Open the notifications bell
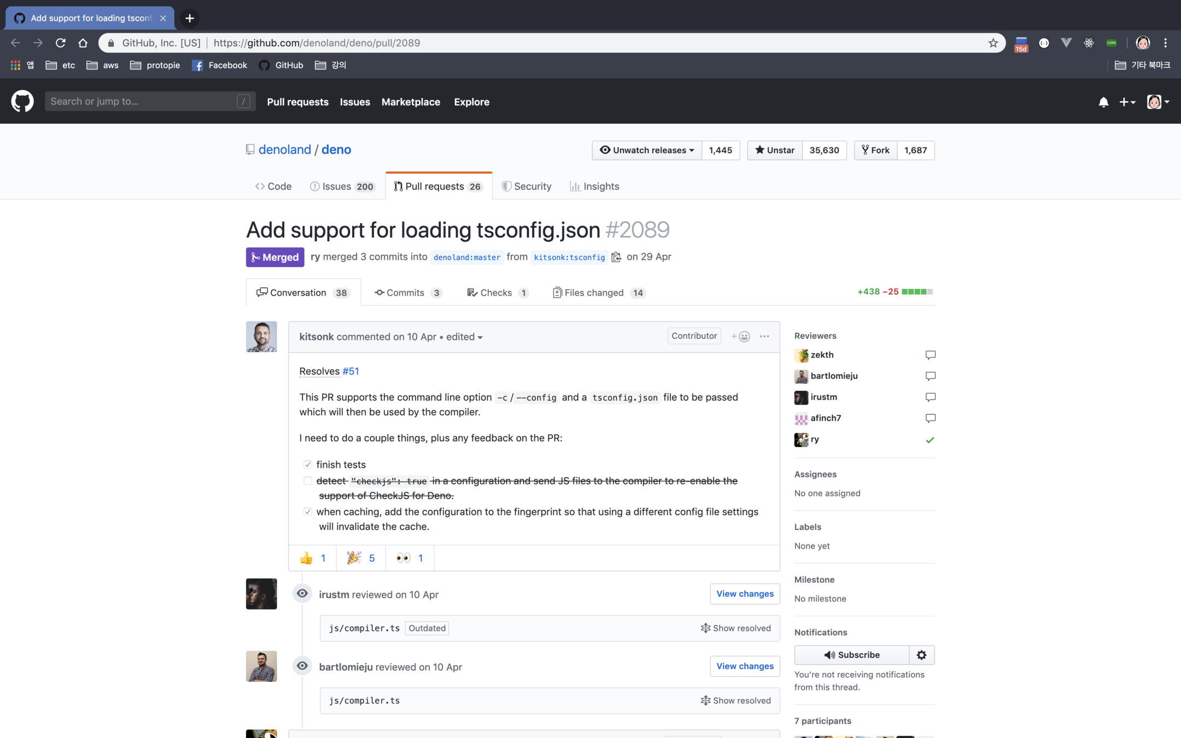The width and height of the screenshot is (1181, 738). coord(1103,102)
